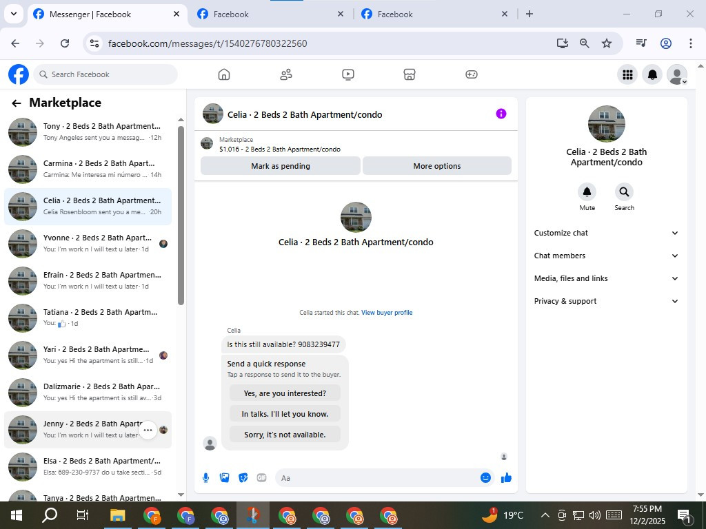Focus the Search Facebook box
The image size is (706, 529).
105,74
